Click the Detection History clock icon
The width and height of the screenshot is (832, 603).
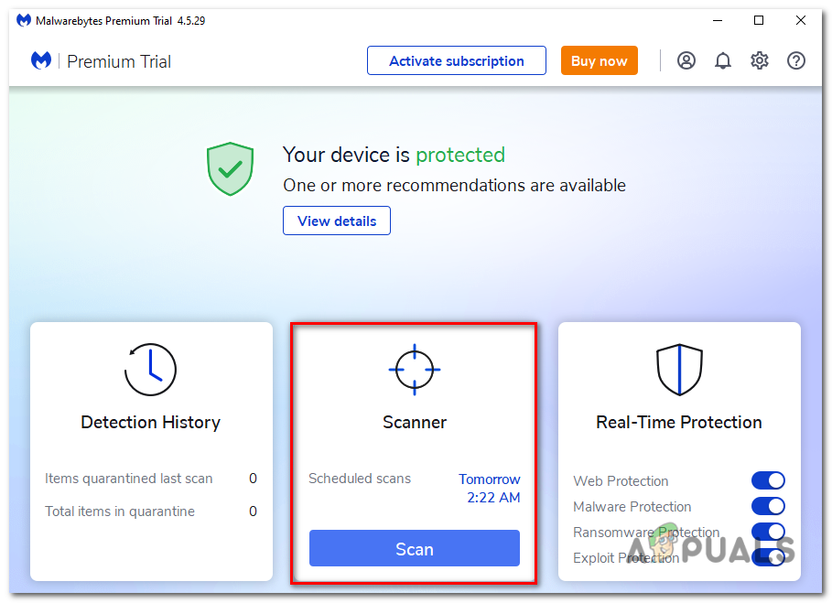click(150, 370)
